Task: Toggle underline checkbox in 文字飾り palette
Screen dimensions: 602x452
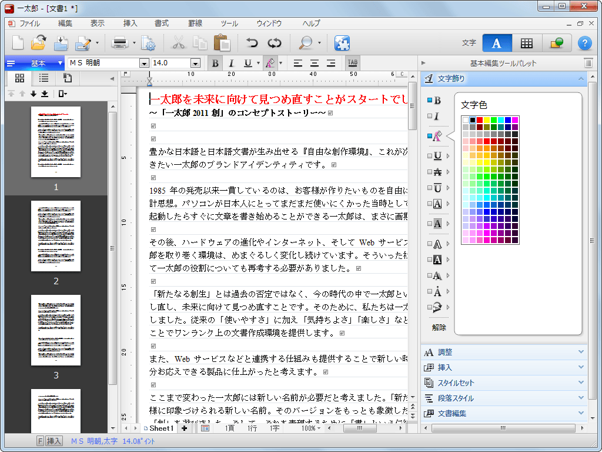Action: tap(430, 156)
